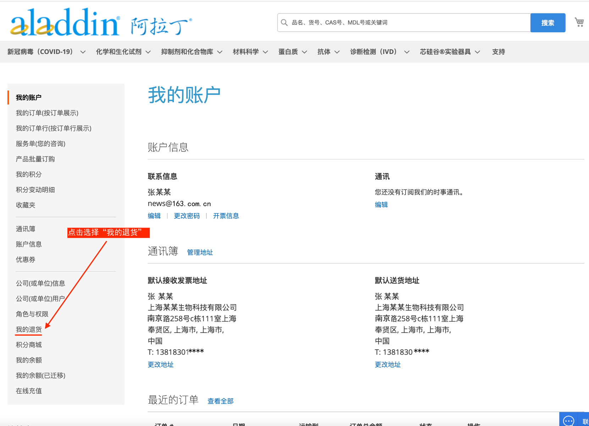Screen dimensions: 589x426
Task: Click 更改地址 under 默认送货地址
Action: click(387, 365)
